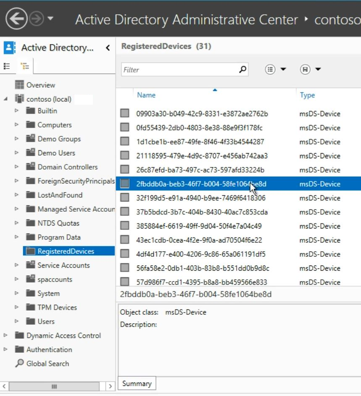Select the RegisteredDevices tree node
Screen dimensions: 361x396
[69, 251]
